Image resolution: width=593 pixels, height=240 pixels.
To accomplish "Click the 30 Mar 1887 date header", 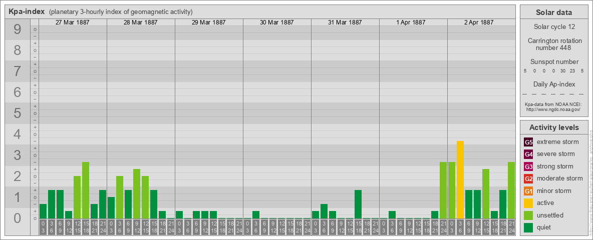I will click(x=277, y=22).
